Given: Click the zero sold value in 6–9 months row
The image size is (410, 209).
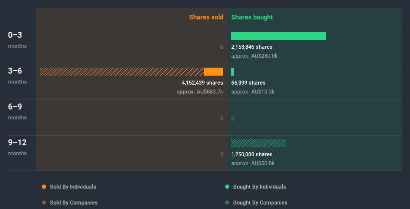Looking at the screenshot, I should (222, 118).
